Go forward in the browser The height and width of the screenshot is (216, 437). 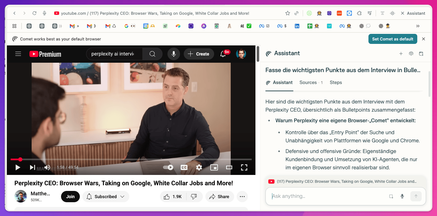tap(24, 13)
